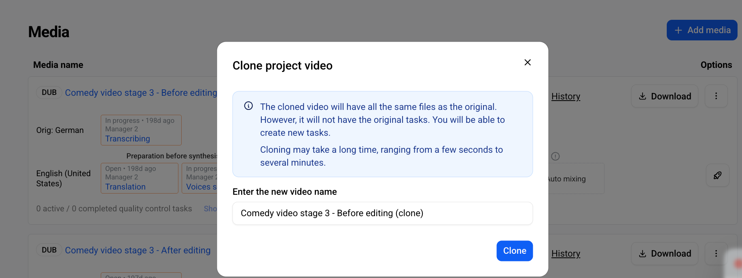Click the Add media button
Image resolution: width=742 pixels, height=278 pixels.
[702, 30]
